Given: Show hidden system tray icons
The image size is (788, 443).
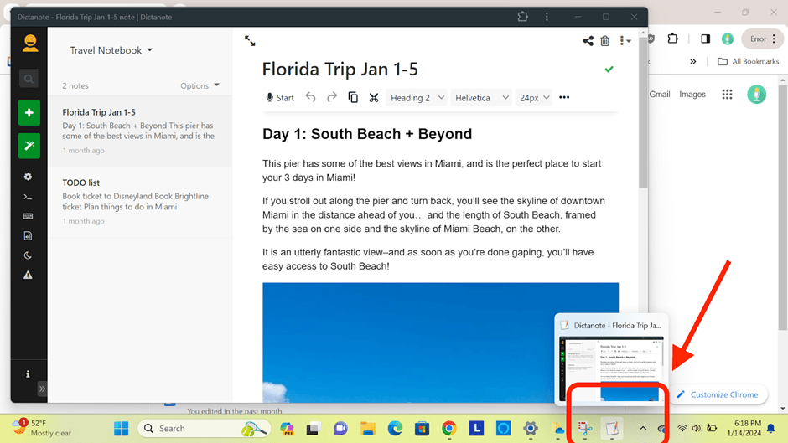Looking at the screenshot, I should coord(643,429).
